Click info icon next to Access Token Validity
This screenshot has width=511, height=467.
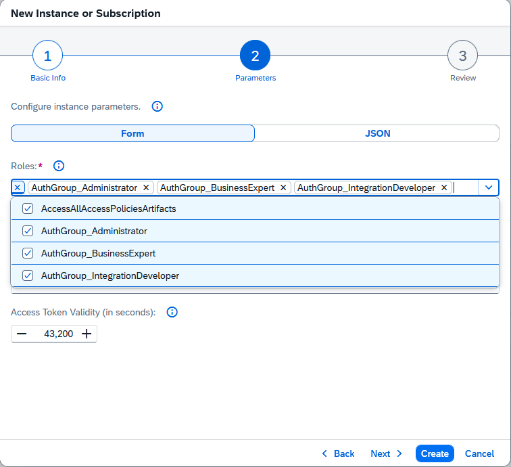click(172, 312)
